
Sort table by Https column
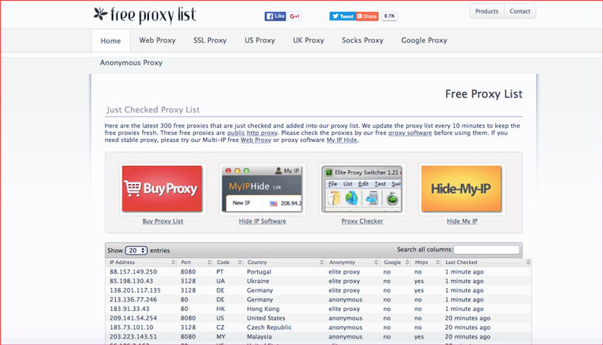click(x=426, y=263)
